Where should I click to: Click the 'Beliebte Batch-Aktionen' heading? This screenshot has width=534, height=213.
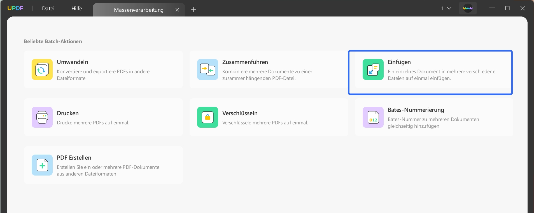(x=53, y=41)
